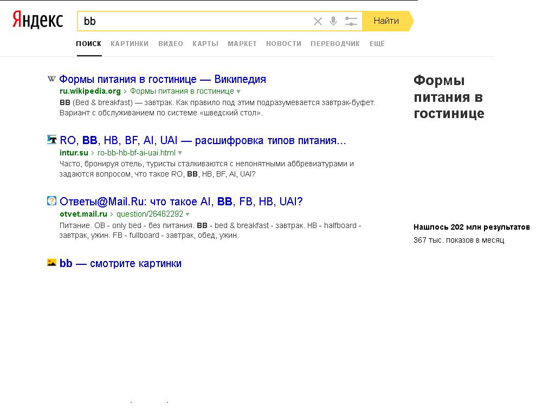Click the intur.su domain link
Image resolution: width=555 pixels, height=416 pixels.
tap(74, 152)
